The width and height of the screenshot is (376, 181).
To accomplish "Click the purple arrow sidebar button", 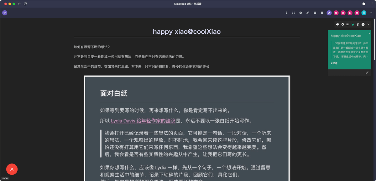I will (x=5, y=13).
